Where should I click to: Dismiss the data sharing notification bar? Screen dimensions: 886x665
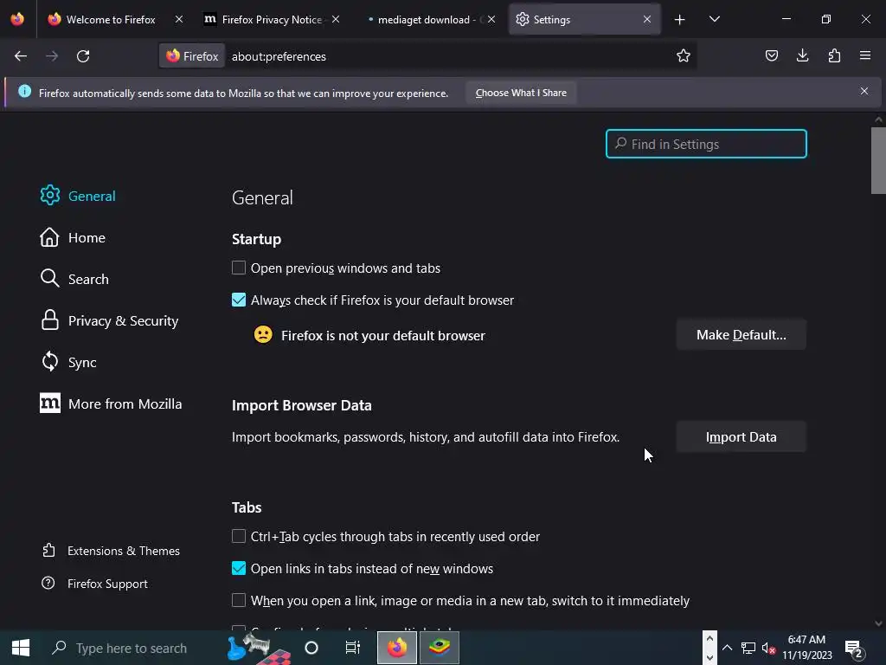point(864,91)
